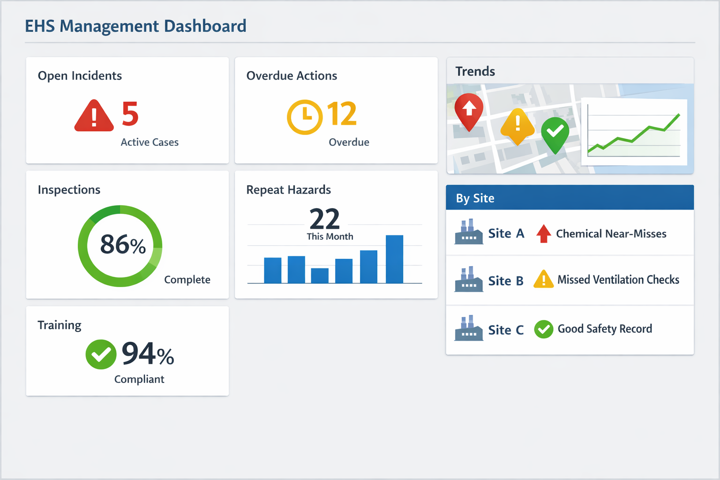Image resolution: width=720 pixels, height=480 pixels.
Task: Select the Site A label
Action: pos(506,233)
